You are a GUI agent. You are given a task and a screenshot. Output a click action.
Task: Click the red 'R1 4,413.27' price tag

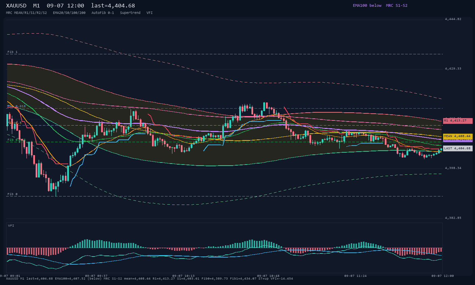[x=458, y=120]
